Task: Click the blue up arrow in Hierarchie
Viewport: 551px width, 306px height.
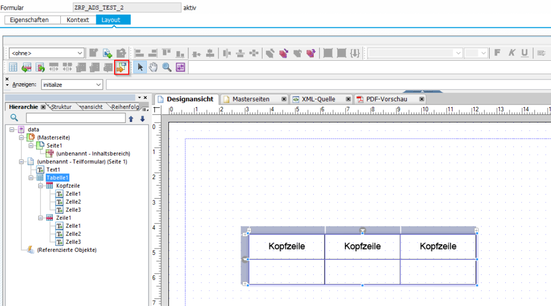Action: [131, 118]
